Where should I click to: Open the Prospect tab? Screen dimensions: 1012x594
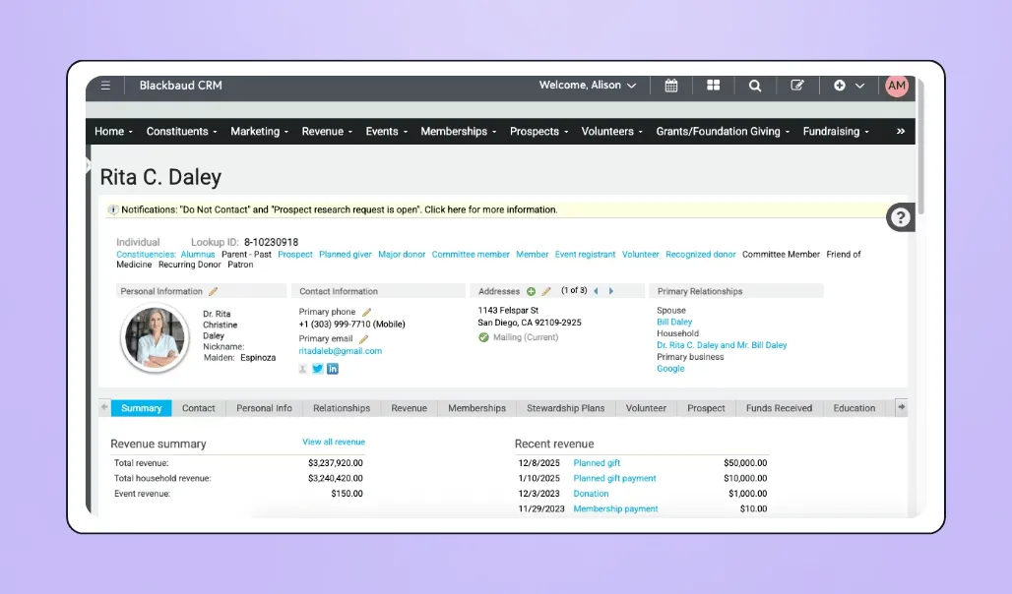pos(706,408)
